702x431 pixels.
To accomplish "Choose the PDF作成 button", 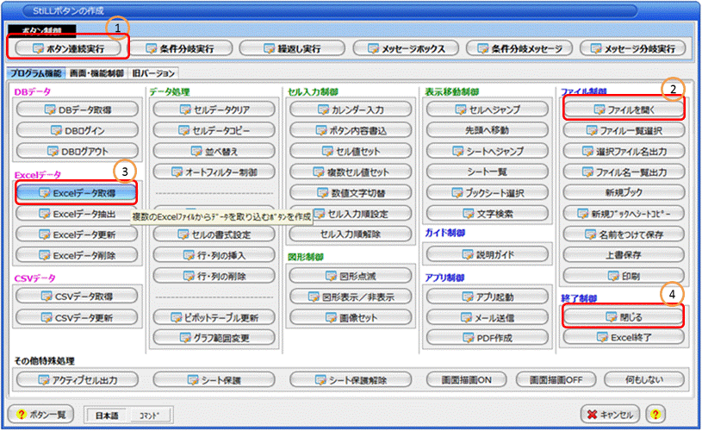I will [488, 338].
